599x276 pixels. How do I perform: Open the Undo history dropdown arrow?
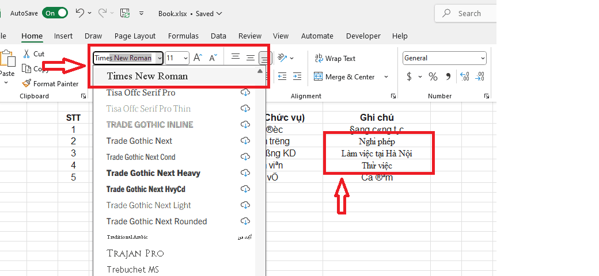[x=89, y=13]
